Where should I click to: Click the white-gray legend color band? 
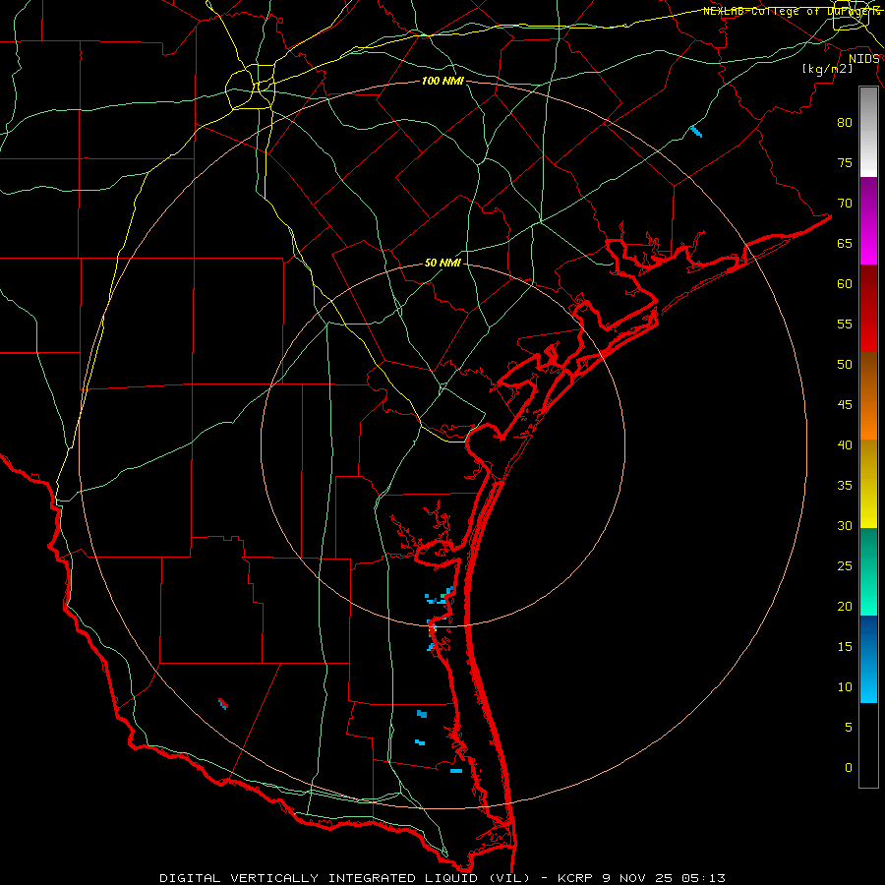pyautogui.click(x=868, y=132)
